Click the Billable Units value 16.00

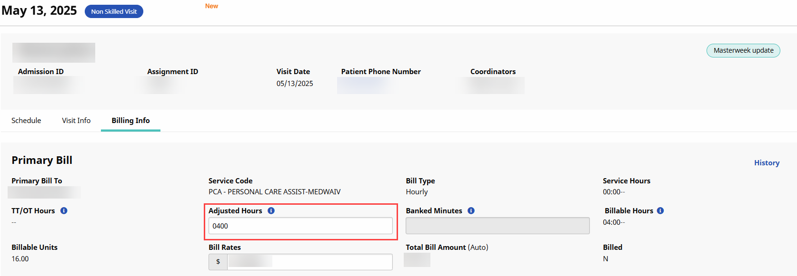[x=20, y=259]
